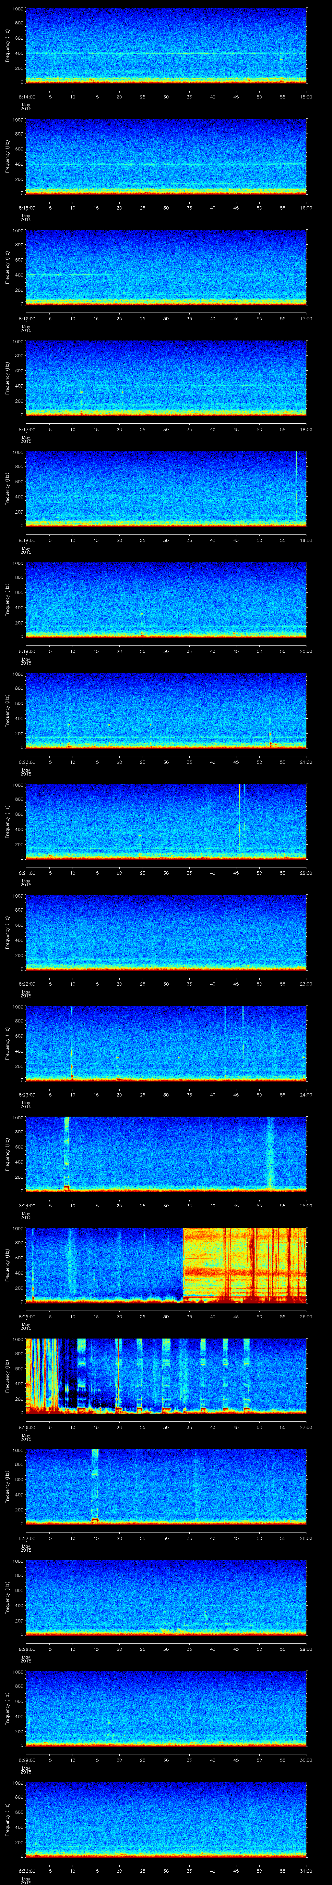The width and height of the screenshot is (332, 1885).
Task: Click the 17:00 end time label
Action: click(306, 318)
